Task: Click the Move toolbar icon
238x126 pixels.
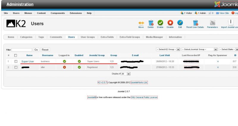Action: (141, 23)
